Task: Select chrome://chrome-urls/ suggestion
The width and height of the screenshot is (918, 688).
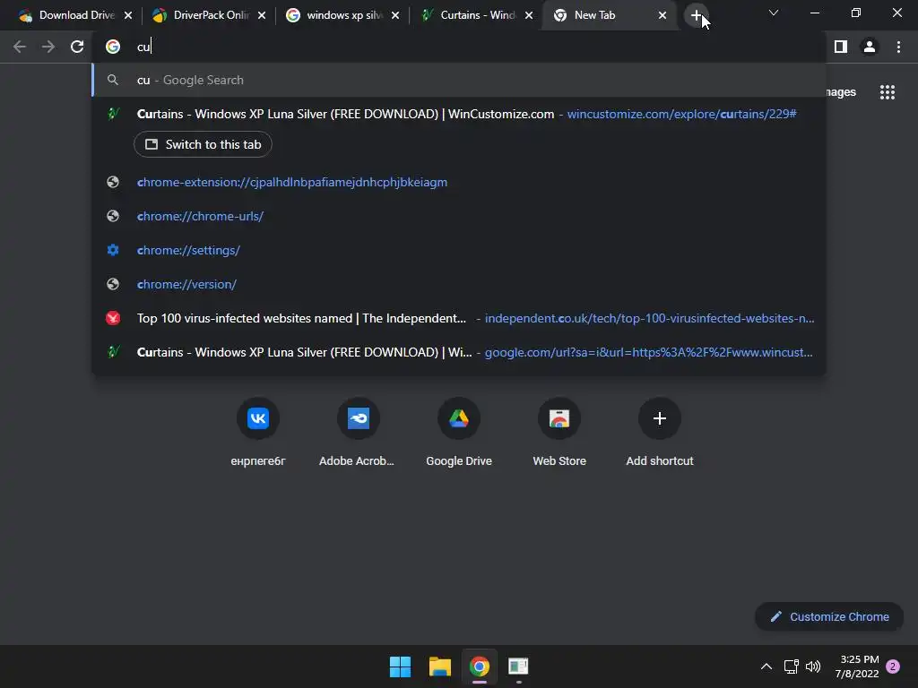Action: (459, 216)
